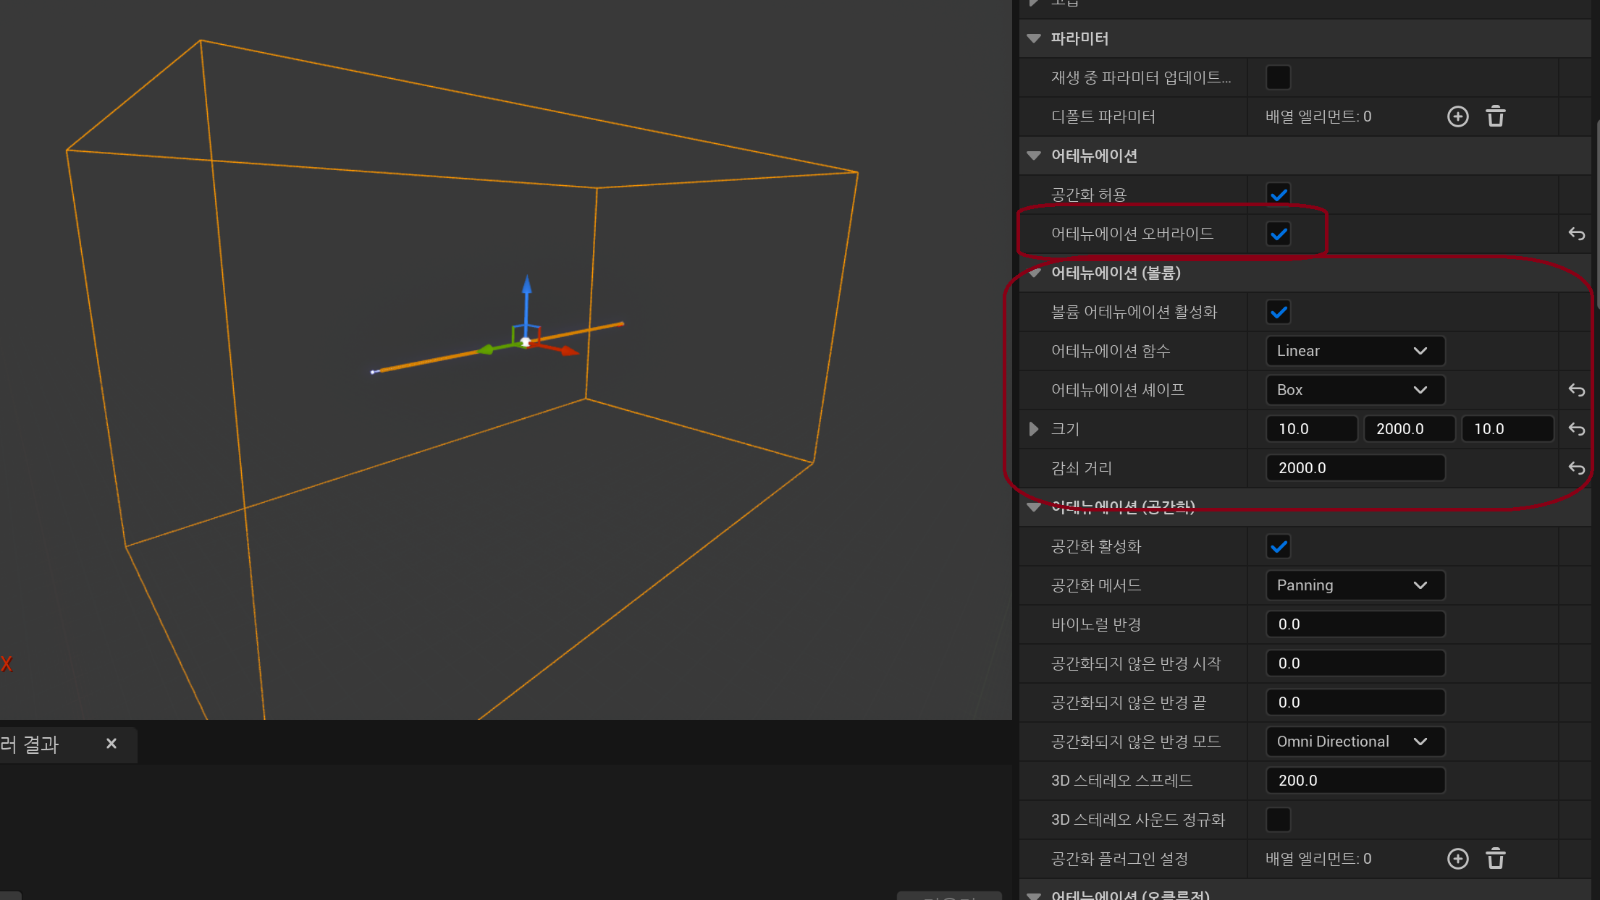
Task: Edit the 공간화되지 않은 반경 끝 field
Action: 1355,702
